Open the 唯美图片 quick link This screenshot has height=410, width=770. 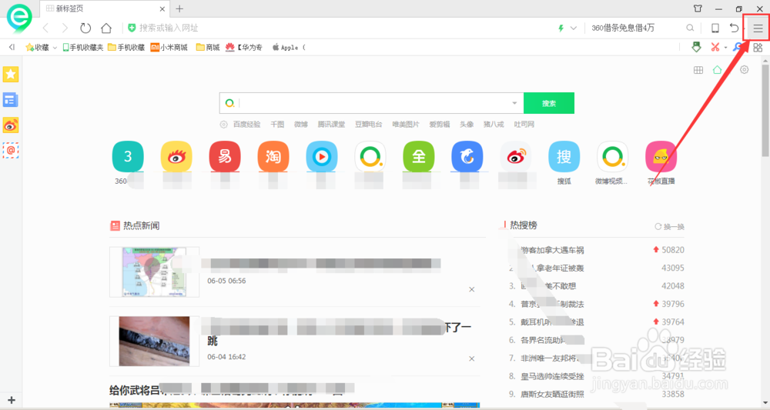[x=406, y=125]
